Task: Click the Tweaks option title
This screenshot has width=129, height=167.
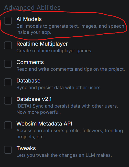Action: (x=26, y=148)
